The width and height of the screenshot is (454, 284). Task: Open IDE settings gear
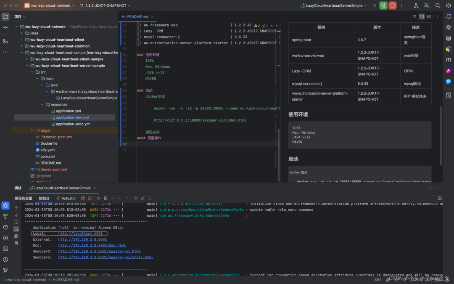pyautogui.click(x=449, y=5)
